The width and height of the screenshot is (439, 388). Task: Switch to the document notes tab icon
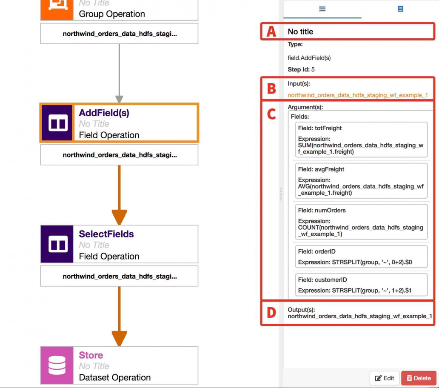[400, 9]
